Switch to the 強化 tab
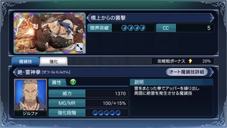227x128 pixels. pos(54,61)
